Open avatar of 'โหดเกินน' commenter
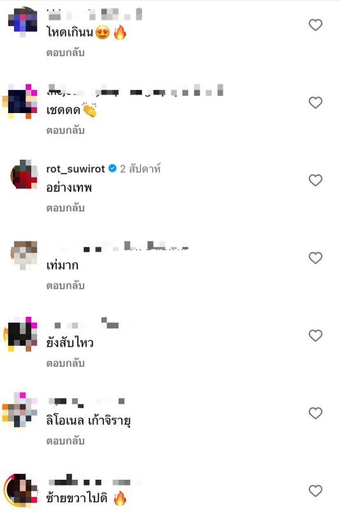This screenshot has height=511, width=340. coord(23,22)
